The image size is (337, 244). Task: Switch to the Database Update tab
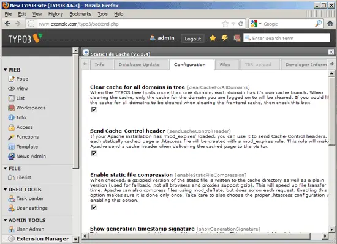[x=139, y=65]
